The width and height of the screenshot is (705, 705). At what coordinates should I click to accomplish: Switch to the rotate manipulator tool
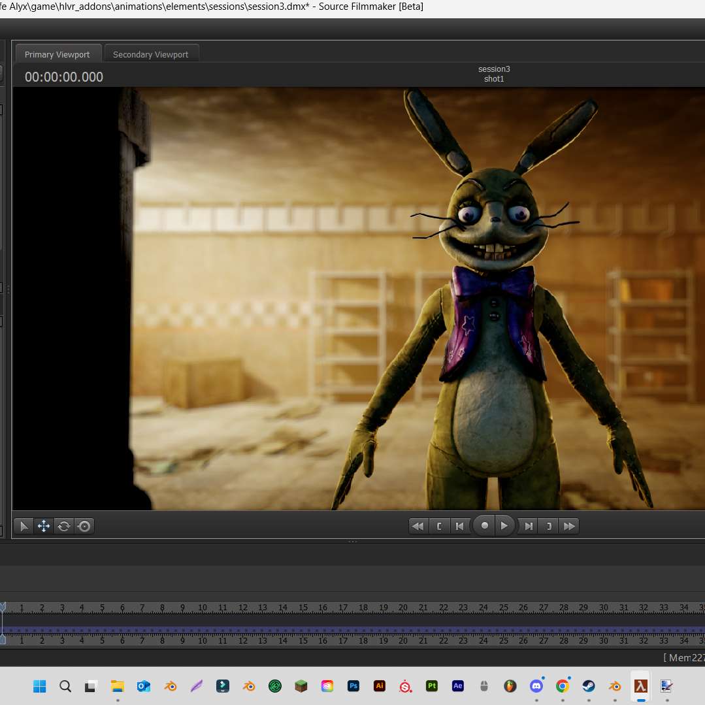[x=64, y=526]
